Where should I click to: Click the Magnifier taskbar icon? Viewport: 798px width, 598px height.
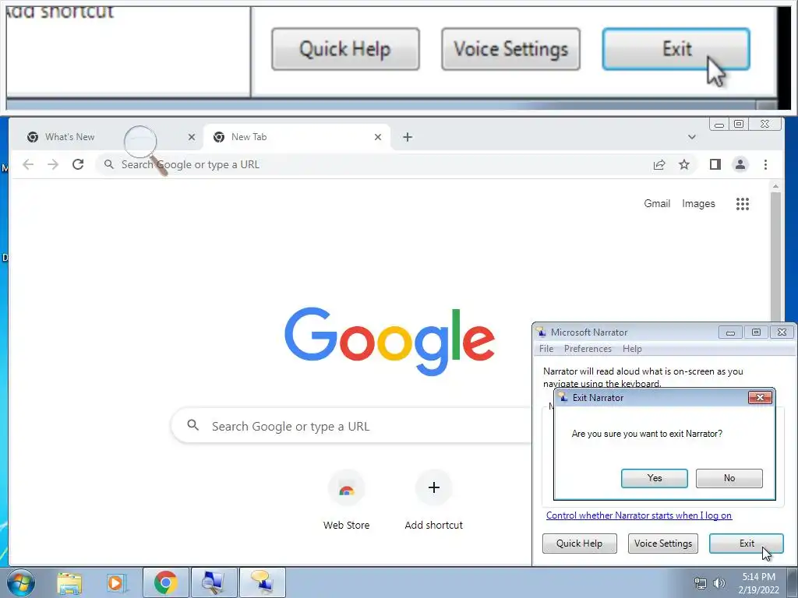[x=214, y=582]
